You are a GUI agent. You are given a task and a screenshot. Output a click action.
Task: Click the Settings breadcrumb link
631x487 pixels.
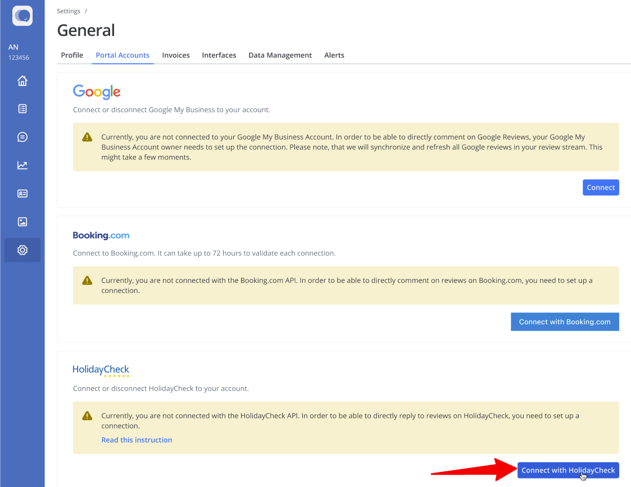click(x=69, y=11)
